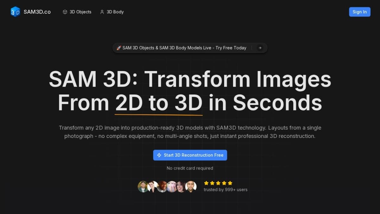Click the rocket icon in the announcement banner
Viewport: 380px width, 214px height.
click(119, 48)
